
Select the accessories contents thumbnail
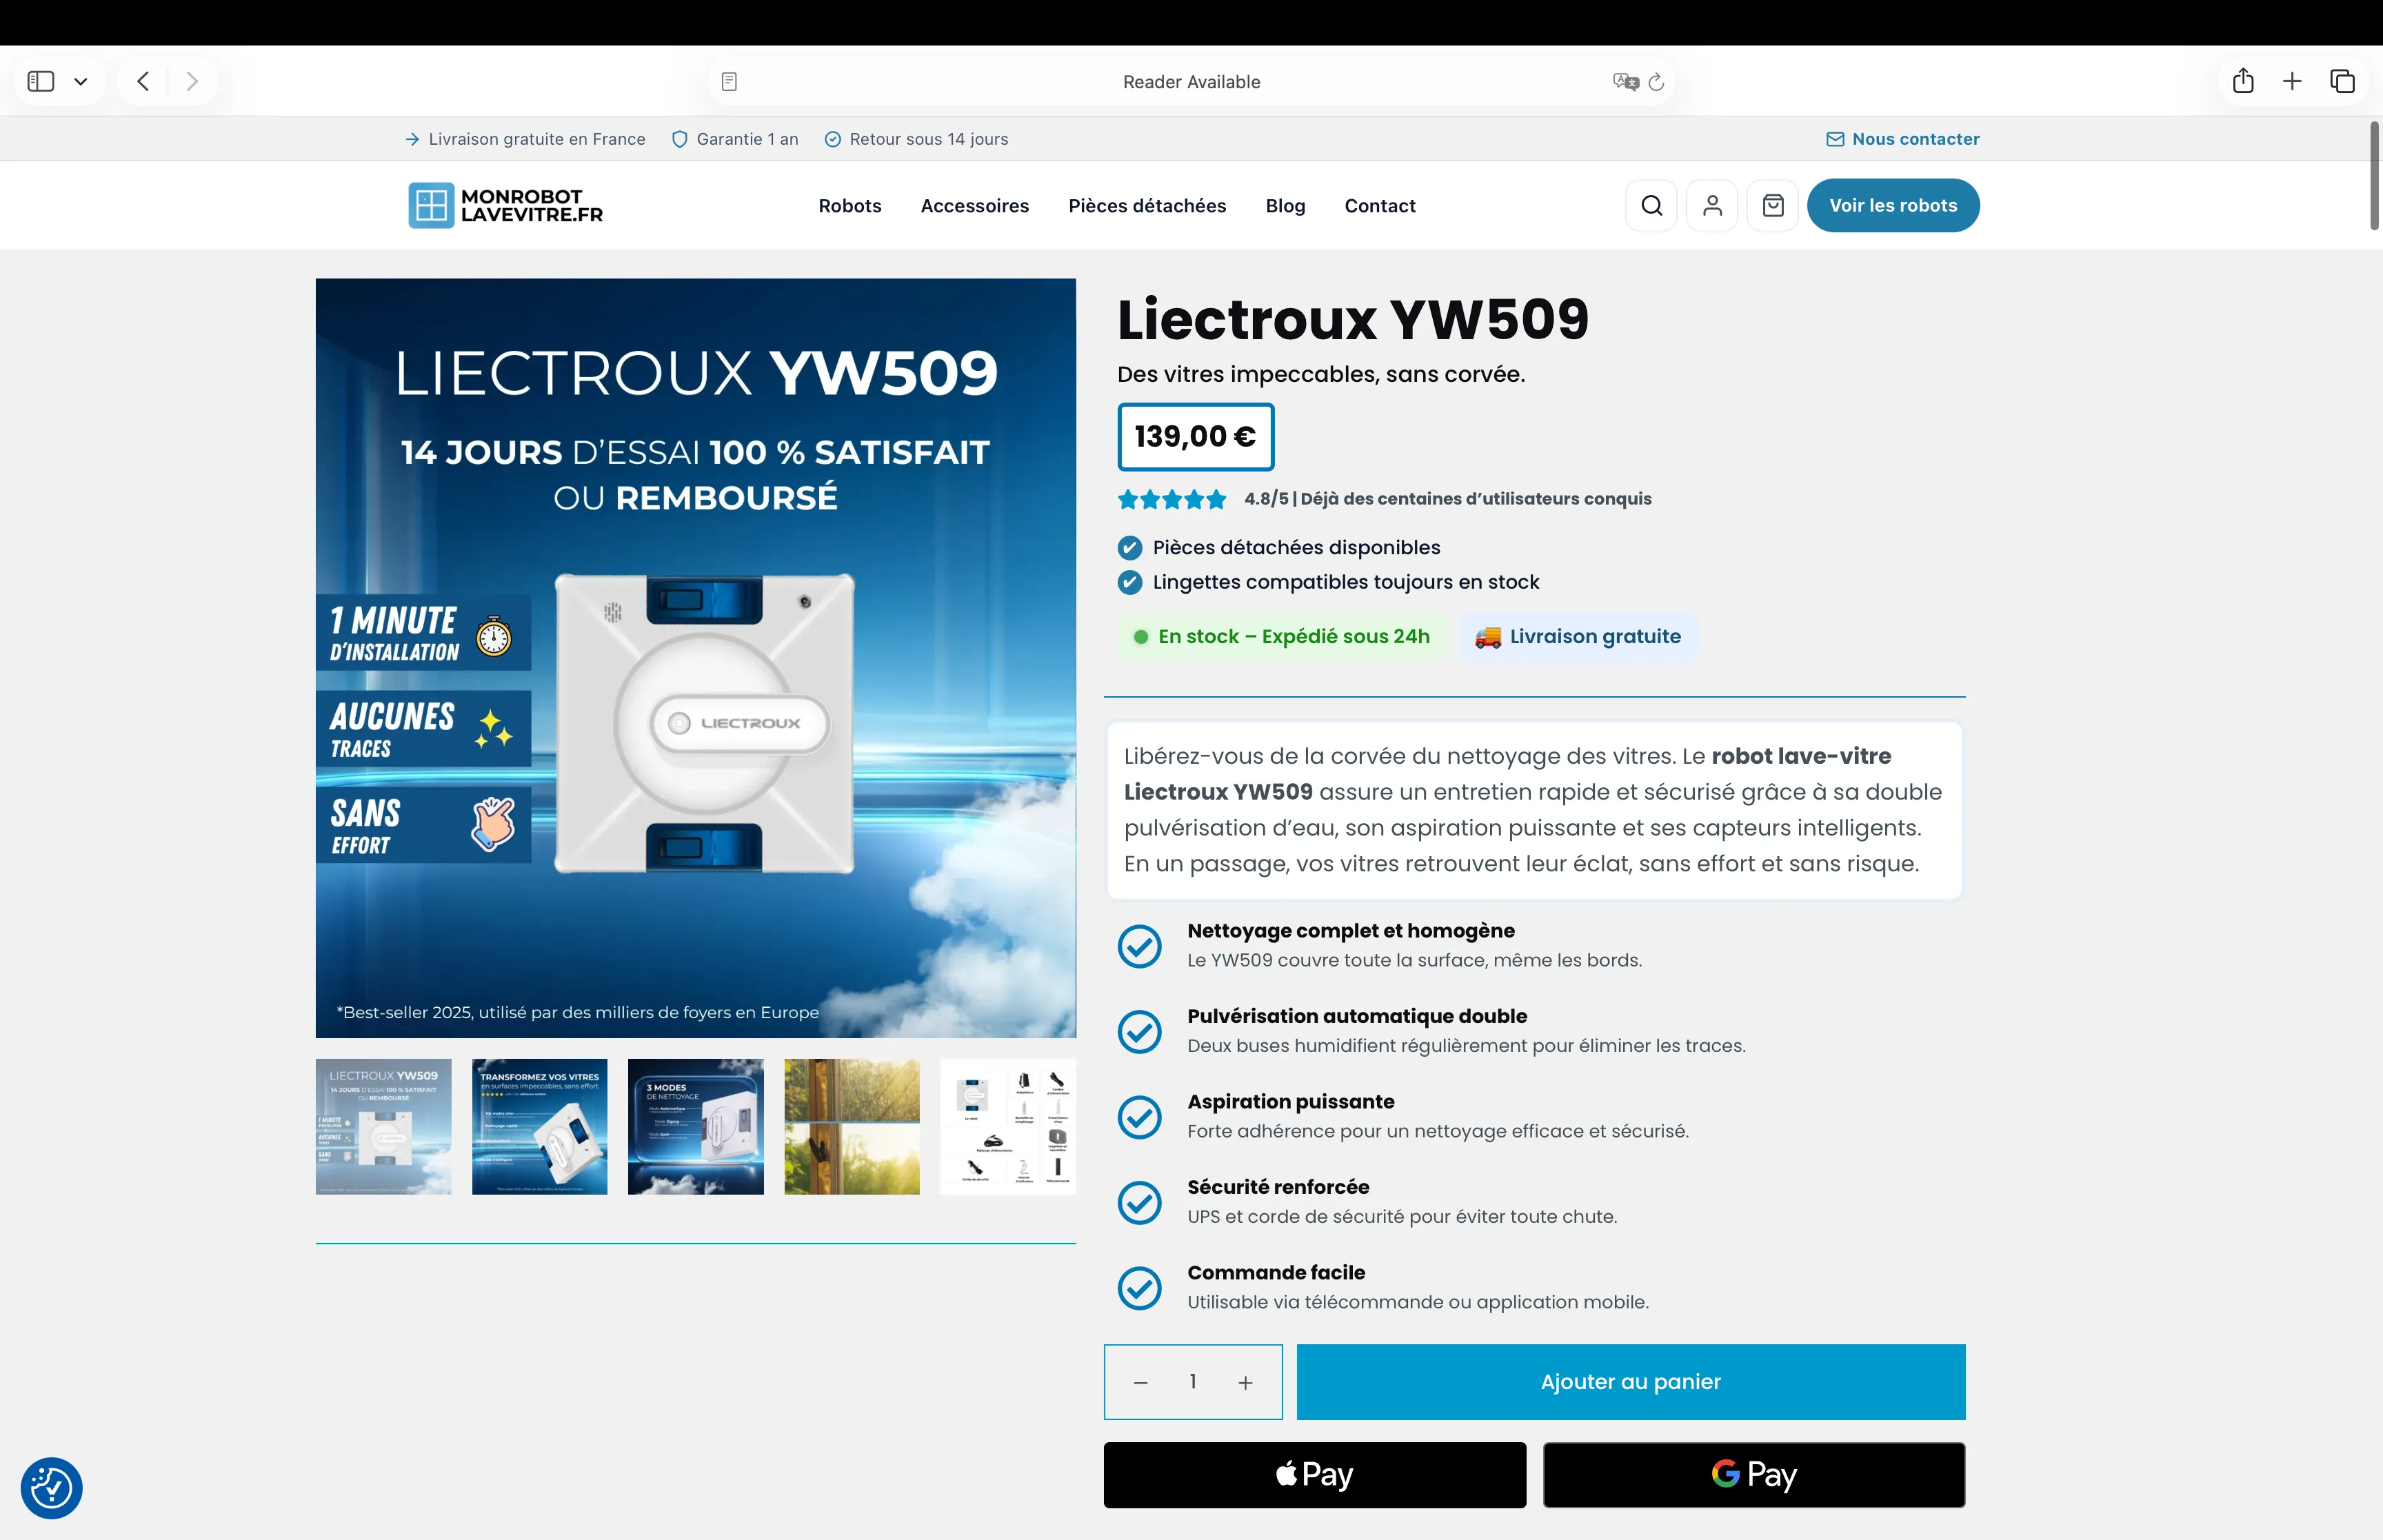(1008, 1126)
